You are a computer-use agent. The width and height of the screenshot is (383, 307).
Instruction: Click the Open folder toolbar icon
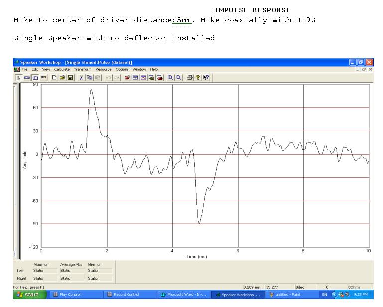62,78
